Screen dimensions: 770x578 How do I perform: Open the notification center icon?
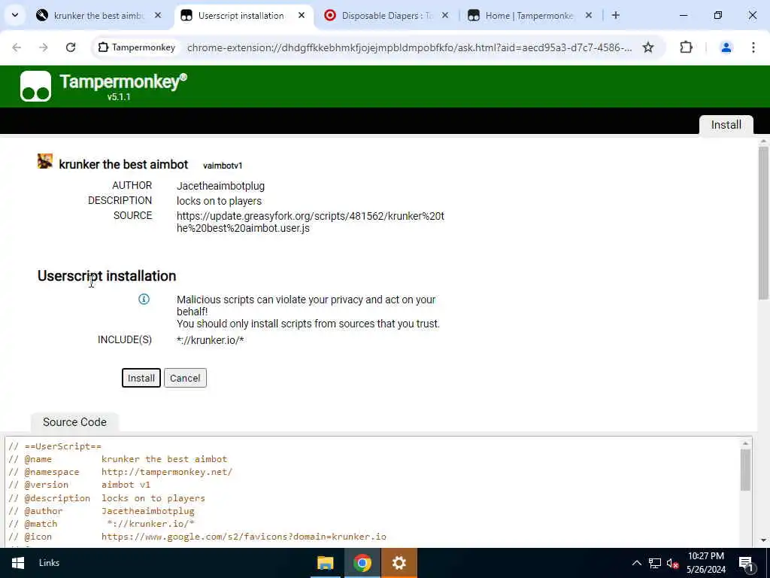point(745,563)
